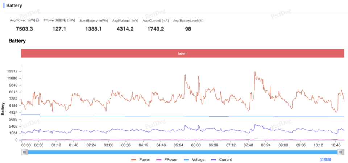Click the Avg(Current) value 1740.2
This screenshot has height=163, width=348.
click(x=156, y=29)
